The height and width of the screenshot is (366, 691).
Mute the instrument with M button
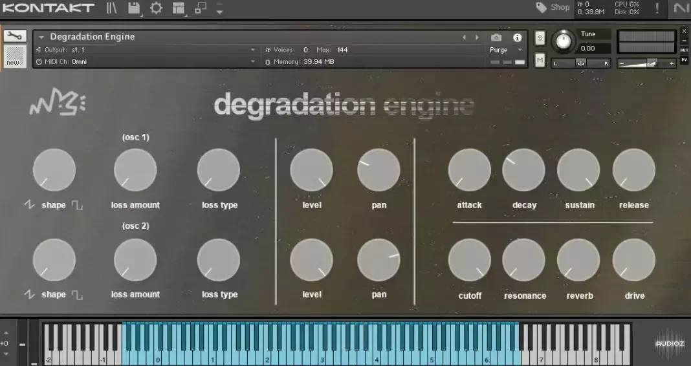click(540, 59)
